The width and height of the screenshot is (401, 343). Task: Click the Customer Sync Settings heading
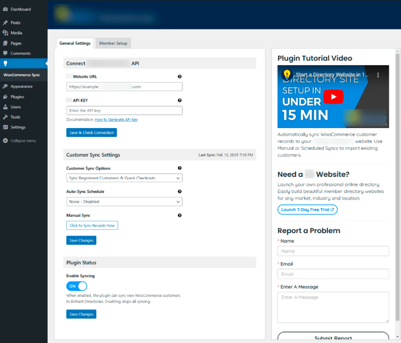click(93, 155)
